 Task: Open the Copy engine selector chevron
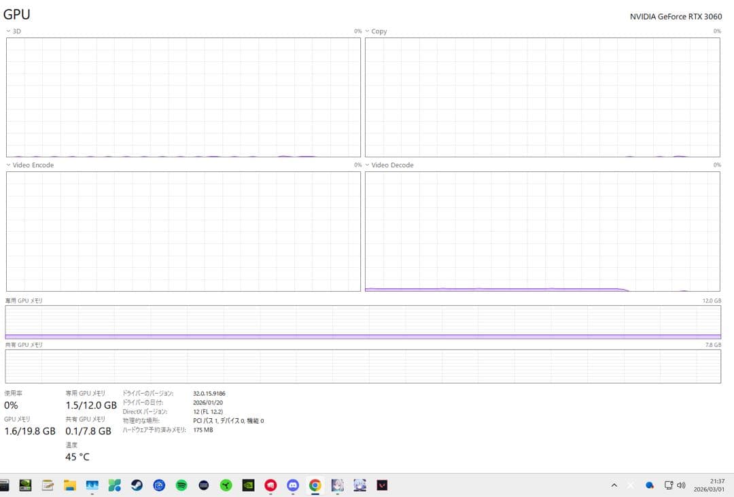(367, 31)
